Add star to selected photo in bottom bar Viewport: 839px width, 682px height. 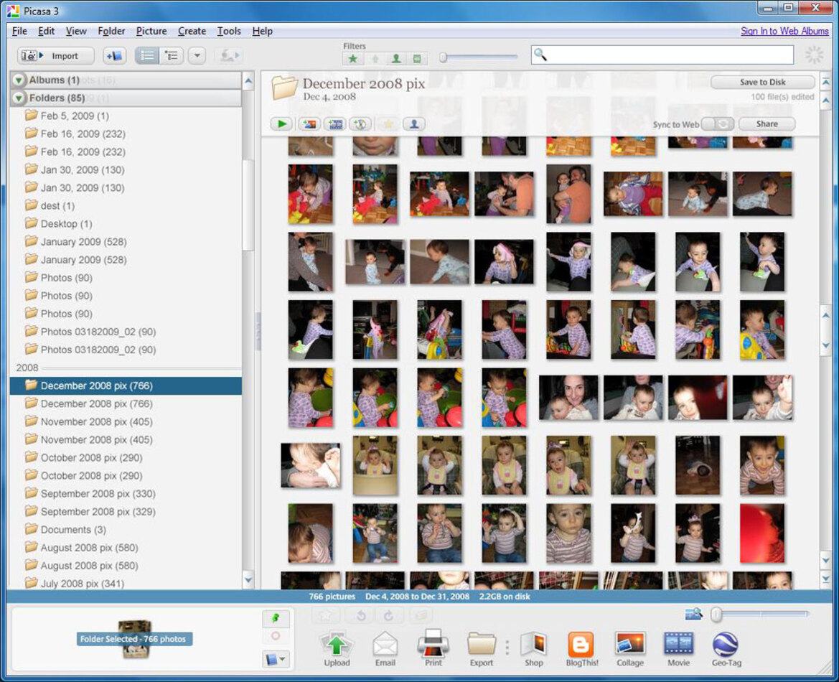pos(325,616)
